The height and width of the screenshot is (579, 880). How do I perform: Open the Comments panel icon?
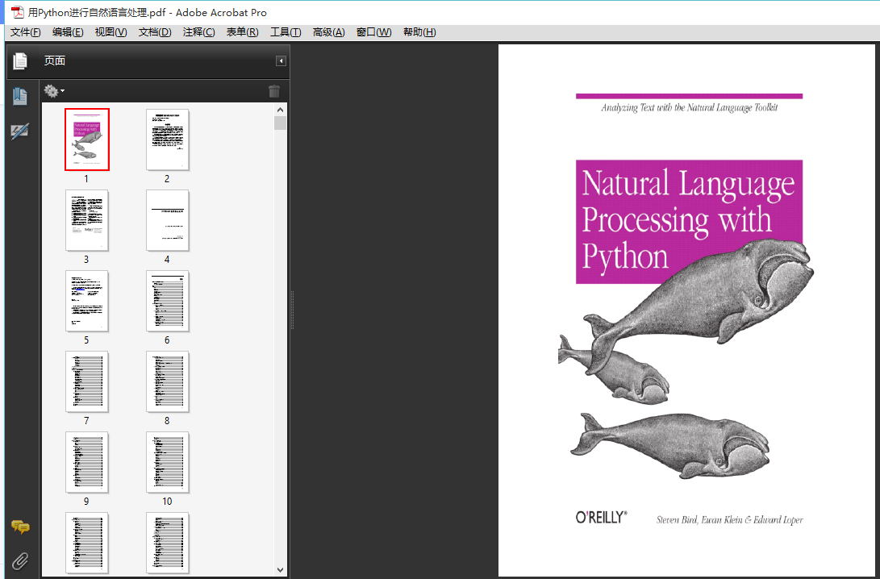(20, 527)
